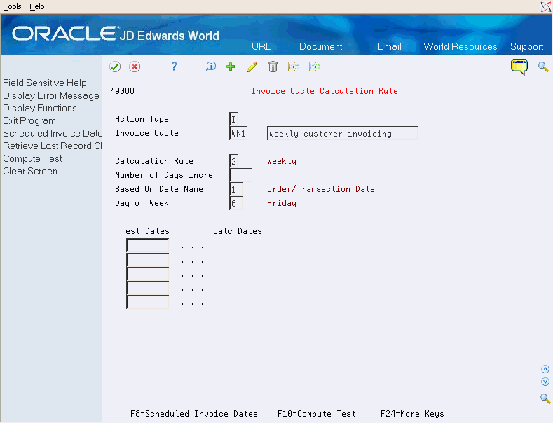Select Clear Screen
553x423 pixels.
pyautogui.click(x=30, y=172)
